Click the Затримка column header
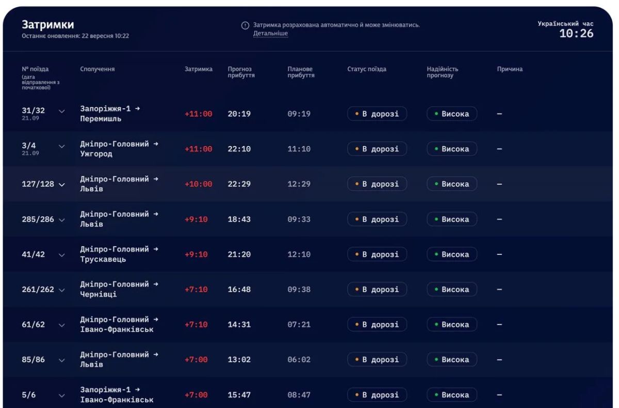619x408 pixels. coord(199,69)
